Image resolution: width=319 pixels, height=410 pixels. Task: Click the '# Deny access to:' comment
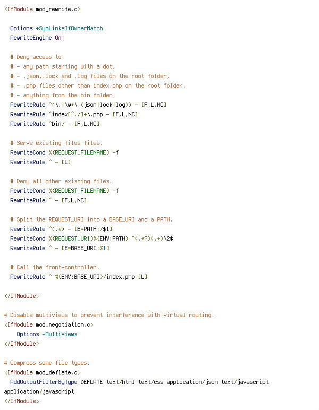point(37,57)
